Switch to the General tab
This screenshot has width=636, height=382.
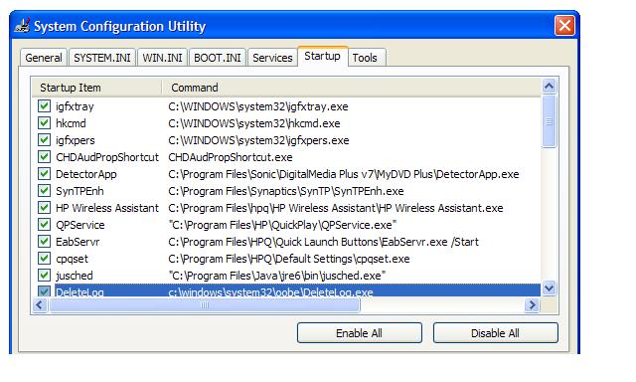44,58
